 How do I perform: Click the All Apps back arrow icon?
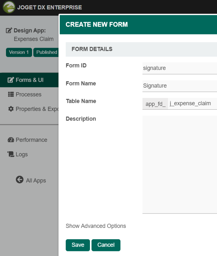pos(19,180)
